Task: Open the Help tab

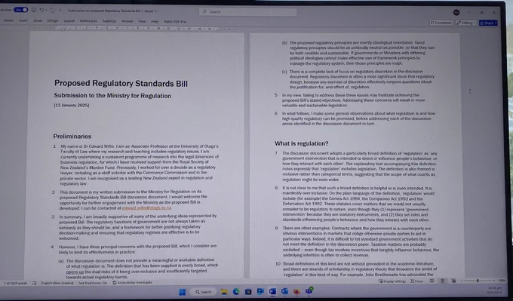Action: coord(155,21)
